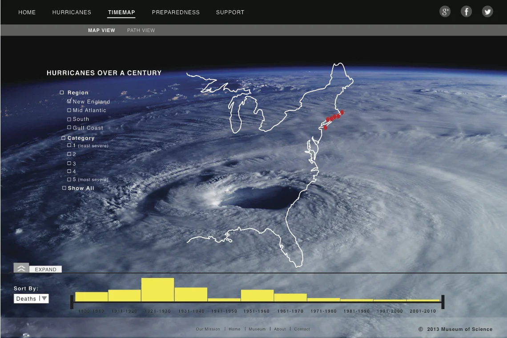
Task: Follow the About footer link
Action: (x=280, y=329)
